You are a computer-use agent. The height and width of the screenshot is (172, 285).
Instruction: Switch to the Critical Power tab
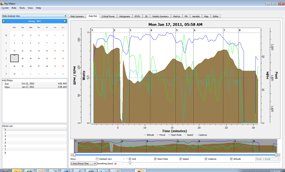click(108, 16)
